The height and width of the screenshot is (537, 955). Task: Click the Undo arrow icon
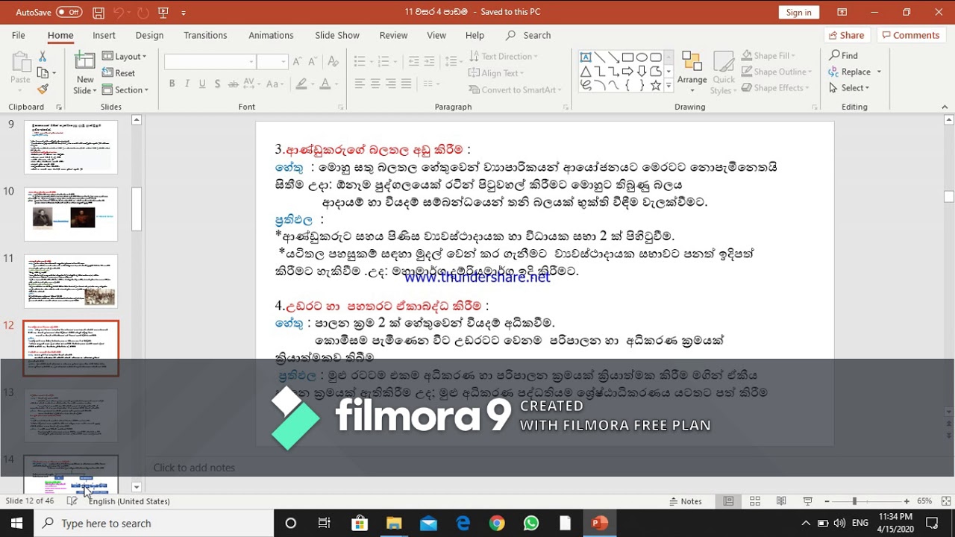(119, 13)
